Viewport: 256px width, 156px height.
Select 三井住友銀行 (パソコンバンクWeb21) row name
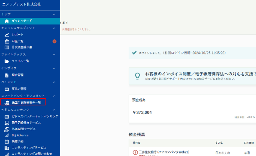coord(164,152)
